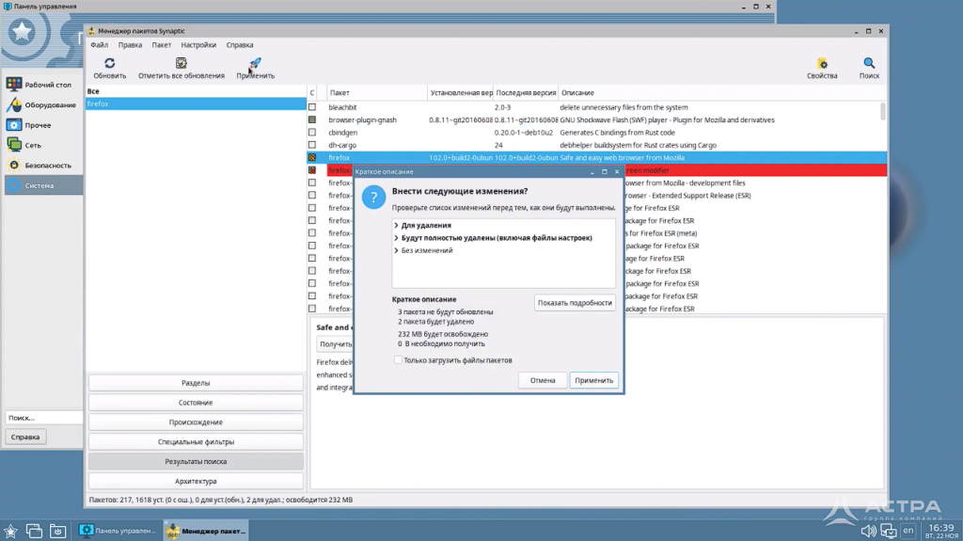This screenshot has height=541, width=963.
Task: Select Рабочий стол in control panel sidebar
Action: [x=43, y=85]
